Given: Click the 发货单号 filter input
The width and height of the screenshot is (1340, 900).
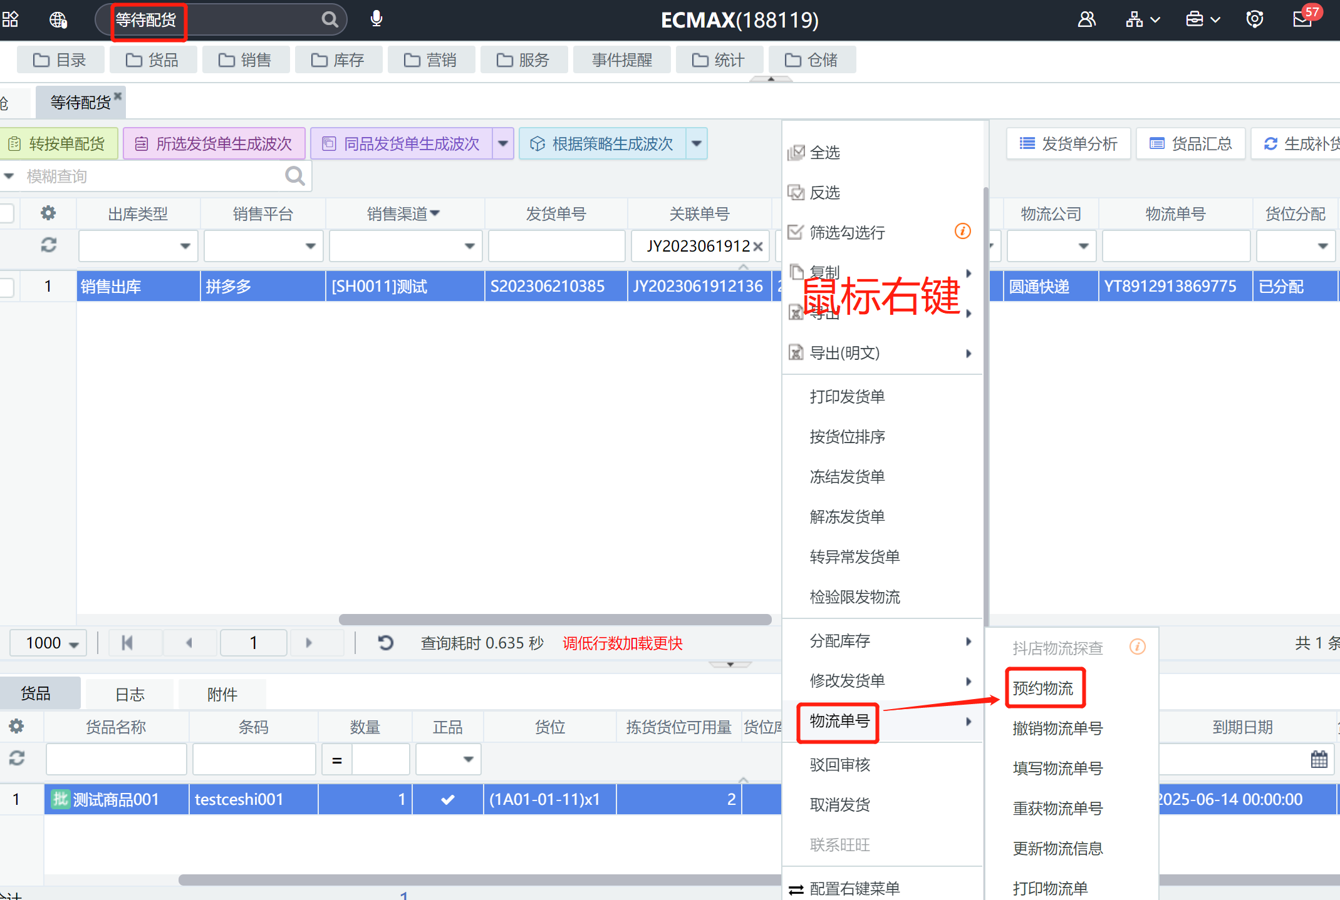Looking at the screenshot, I should [x=556, y=246].
